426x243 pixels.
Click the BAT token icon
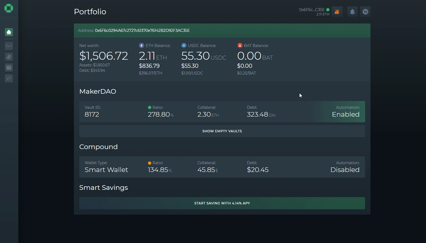(x=240, y=46)
